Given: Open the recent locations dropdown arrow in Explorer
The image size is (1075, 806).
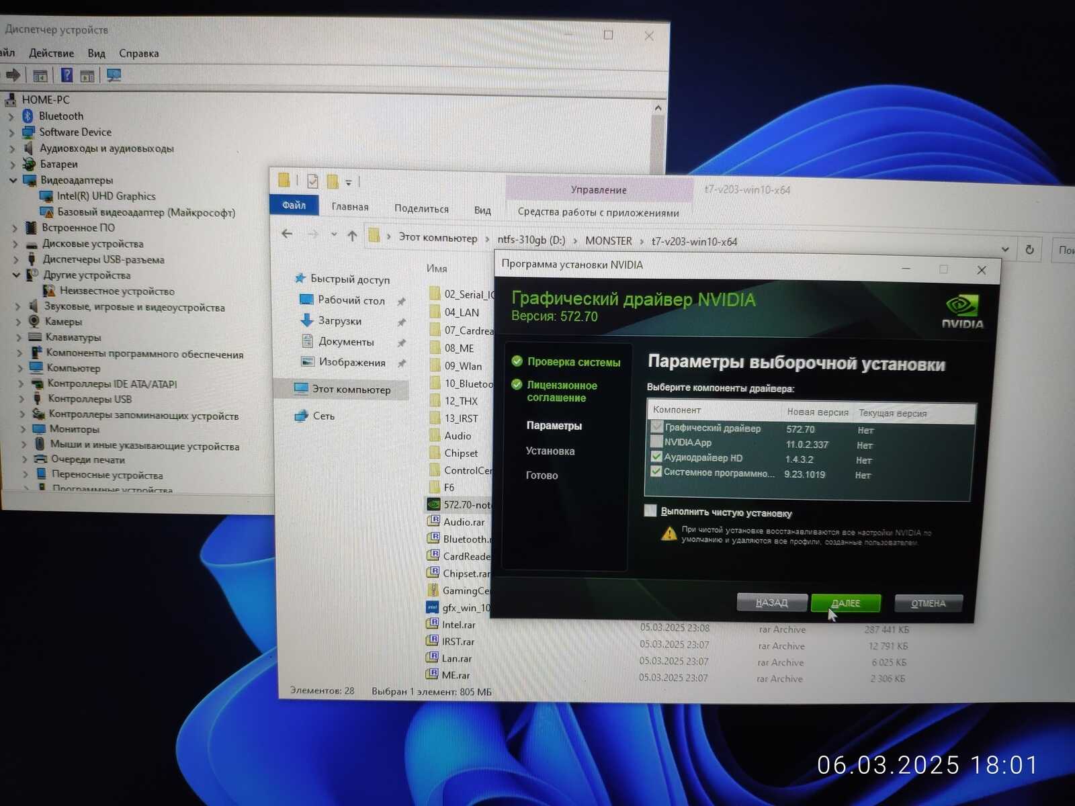Looking at the screenshot, I should coord(334,234).
